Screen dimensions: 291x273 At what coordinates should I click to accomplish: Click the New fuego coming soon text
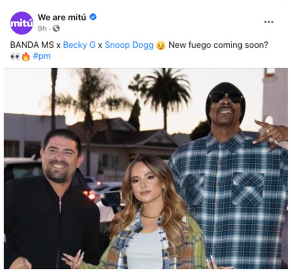tap(218, 45)
